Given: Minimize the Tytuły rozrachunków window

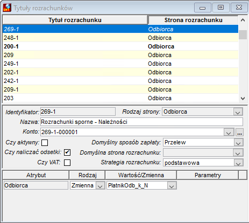Looking at the screenshot, I should (203, 8).
